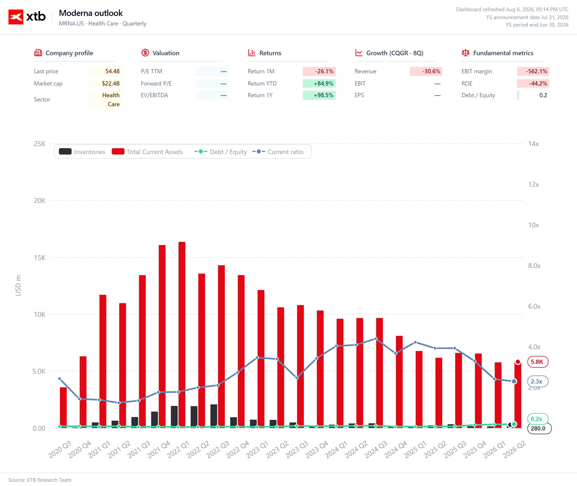
Task: Click the Valuation dollar icon
Action: (x=145, y=53)
